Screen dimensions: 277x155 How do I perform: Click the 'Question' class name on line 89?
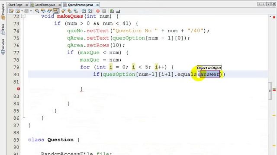60,139
